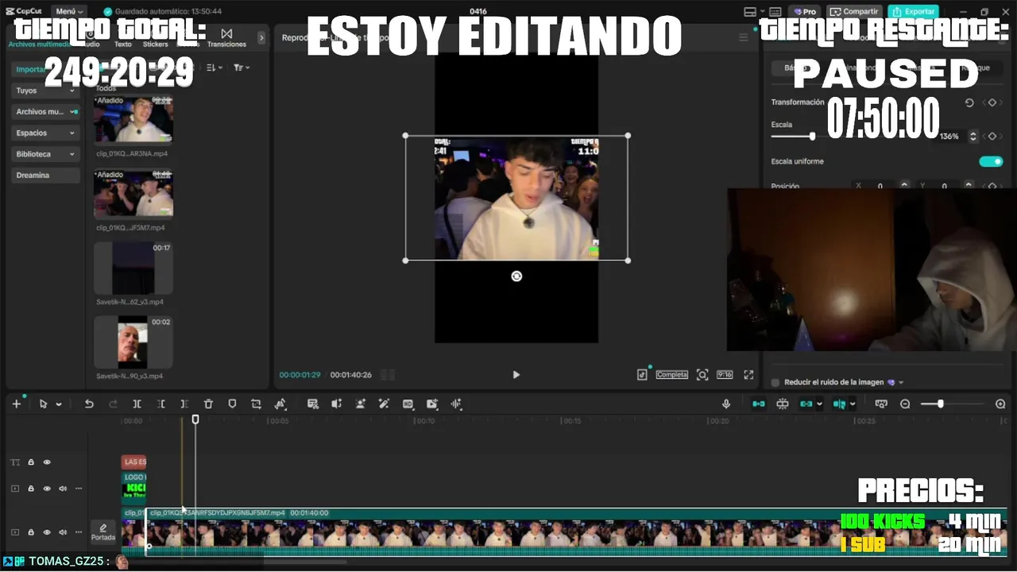Open the Completa quality selector
Viewport: 1017px width, 572px height.
pos(671,375)
